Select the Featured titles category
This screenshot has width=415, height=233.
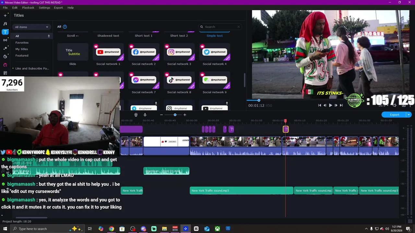[22, 55]
